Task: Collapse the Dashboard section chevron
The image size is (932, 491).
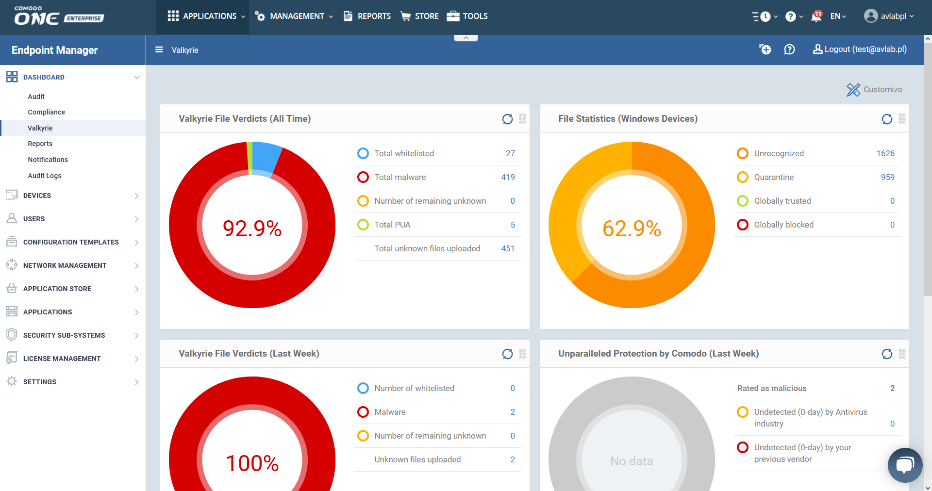Action: pyautogui.click(x=137, y=77)
